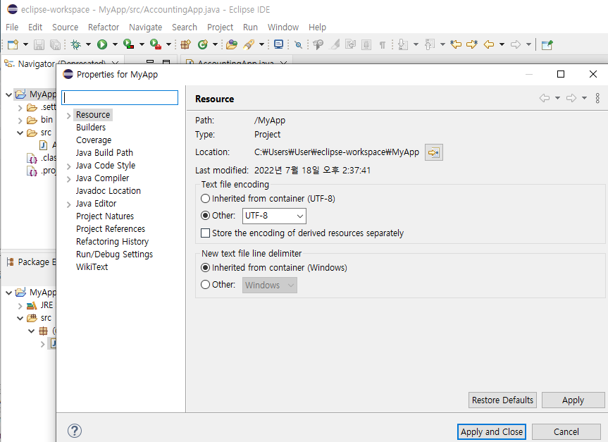
Task: Click the Show In System Explorer icon
Action: (x=434, y=152)
